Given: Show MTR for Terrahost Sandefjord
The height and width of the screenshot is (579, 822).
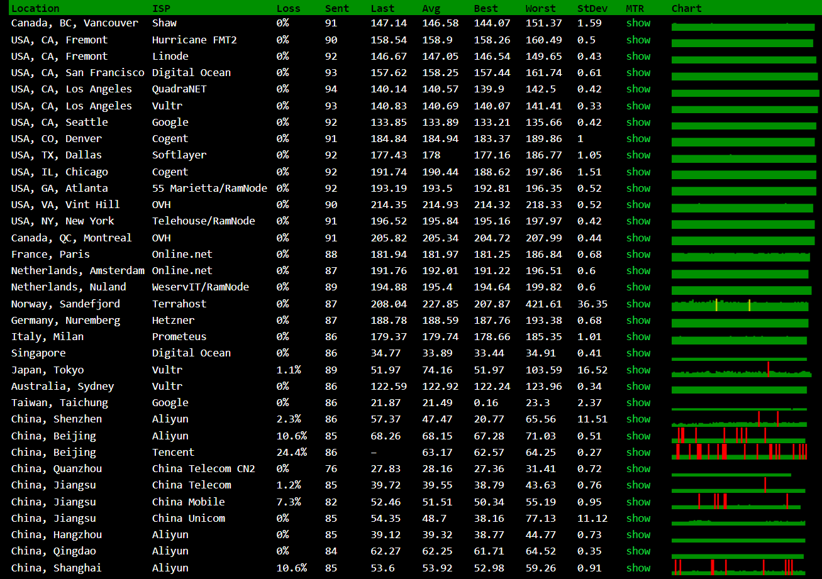Looking at the screenshot, I should pyautogui.click(x=638, y=304).
